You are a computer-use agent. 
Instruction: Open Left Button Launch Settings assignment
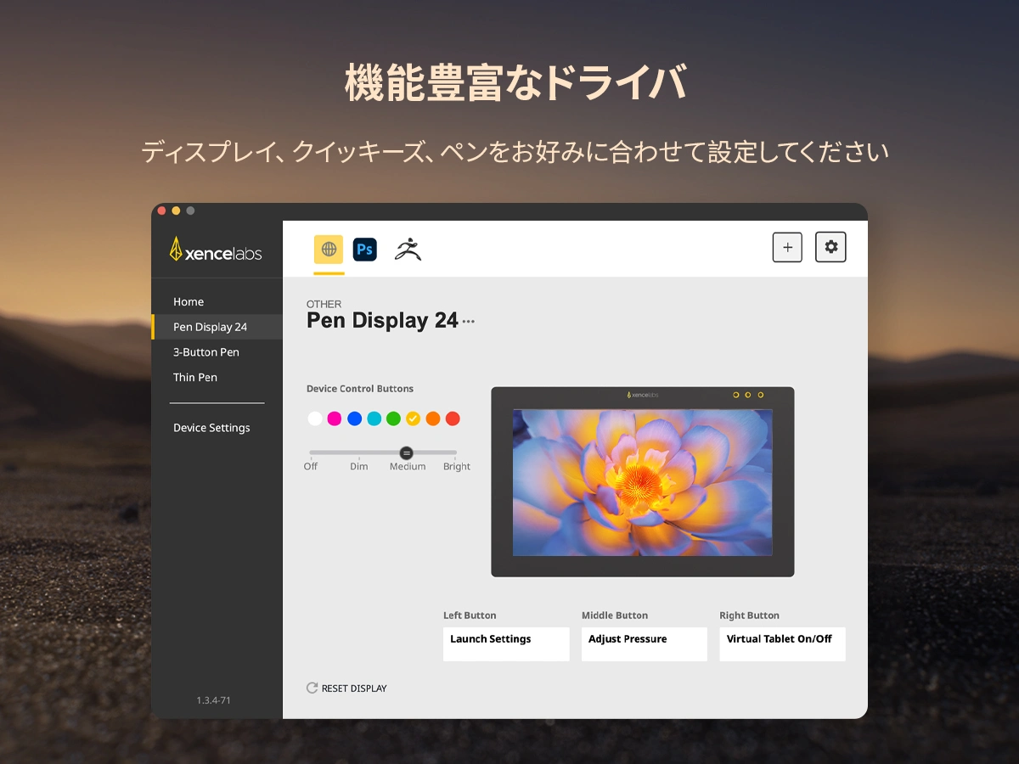pyautogui.click(x=506, y=644)
